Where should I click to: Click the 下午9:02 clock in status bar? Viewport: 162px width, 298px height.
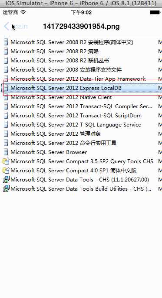pyautogui.click(x=81, y=13)
